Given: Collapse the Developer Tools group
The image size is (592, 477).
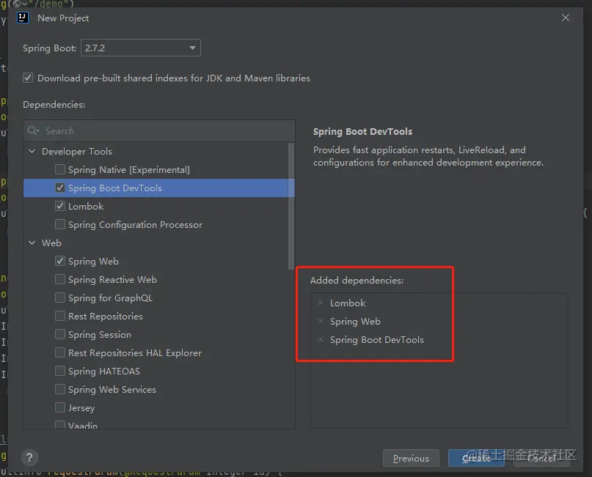Looking at the screenshot, I should tap(32, 151).
